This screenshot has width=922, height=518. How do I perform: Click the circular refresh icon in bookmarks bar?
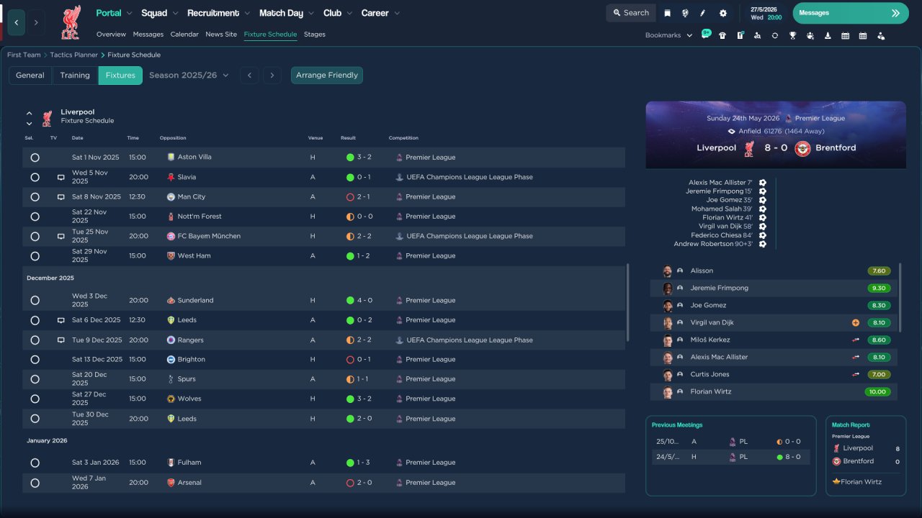(775, 35)
